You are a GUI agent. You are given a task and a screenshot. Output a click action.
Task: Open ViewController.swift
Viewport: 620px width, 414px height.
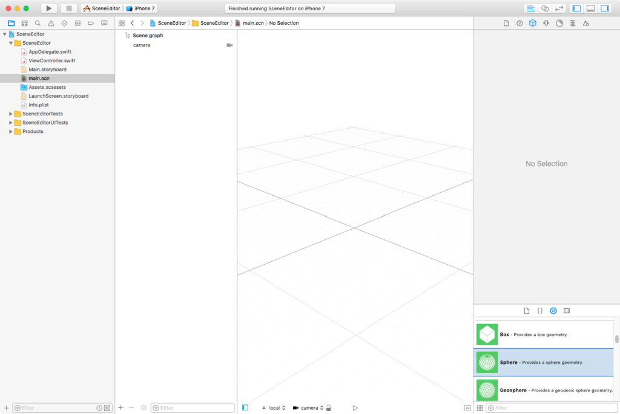[x=52, y=61]
